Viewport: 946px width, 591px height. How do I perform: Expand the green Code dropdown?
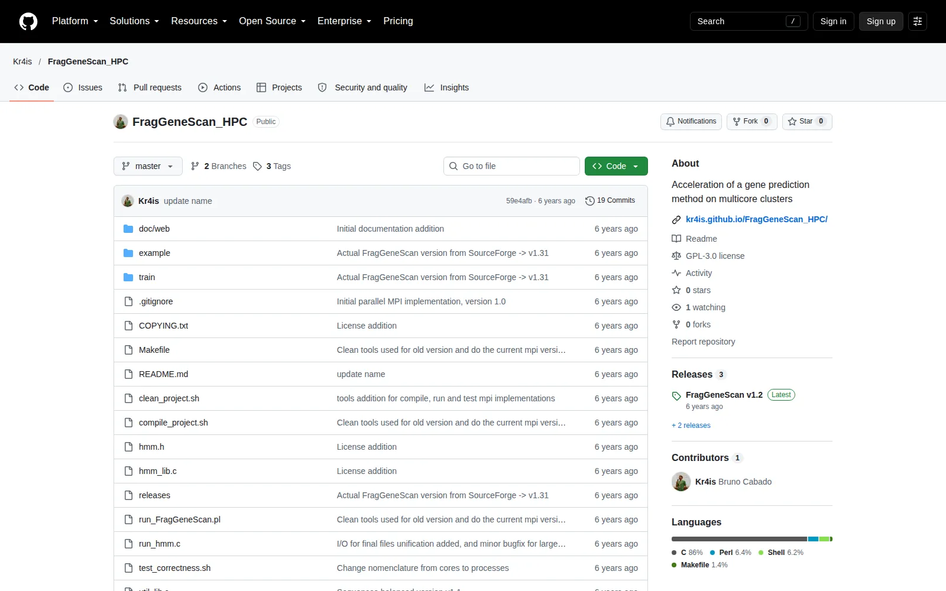(x=616, y=166)
